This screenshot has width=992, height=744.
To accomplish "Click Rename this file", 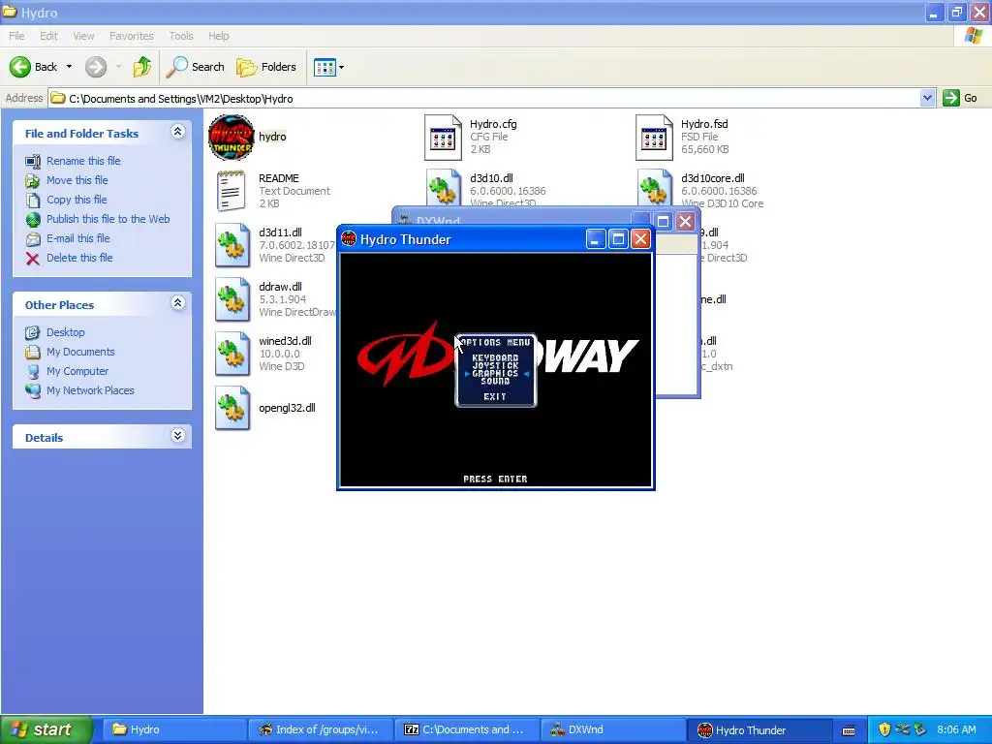I will [83, 161].
